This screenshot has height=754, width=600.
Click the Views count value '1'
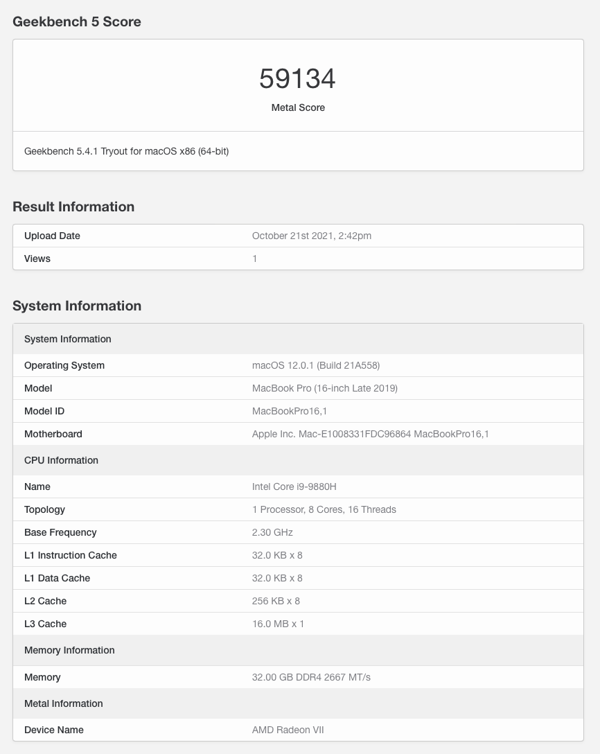coord(255,258)
